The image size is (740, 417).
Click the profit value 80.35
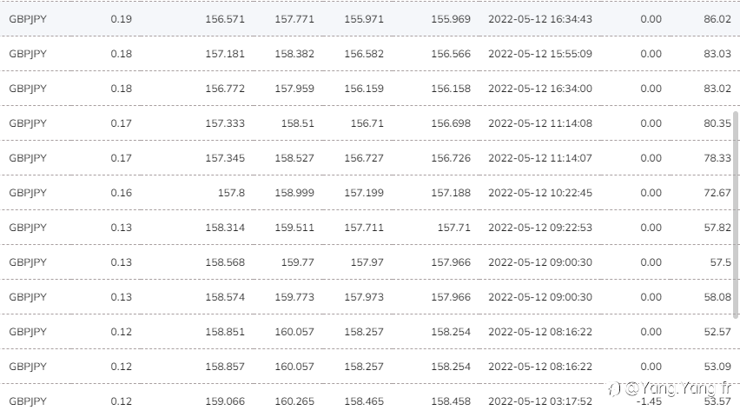pyautogui.click(x=717, y=123)
